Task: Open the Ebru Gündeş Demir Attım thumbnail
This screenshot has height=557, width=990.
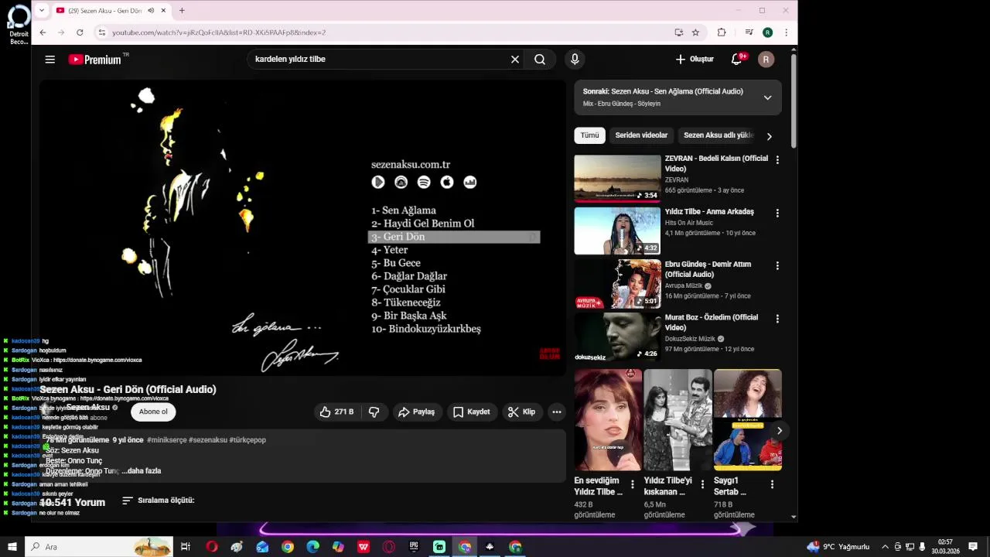Action: click(617, 284)
